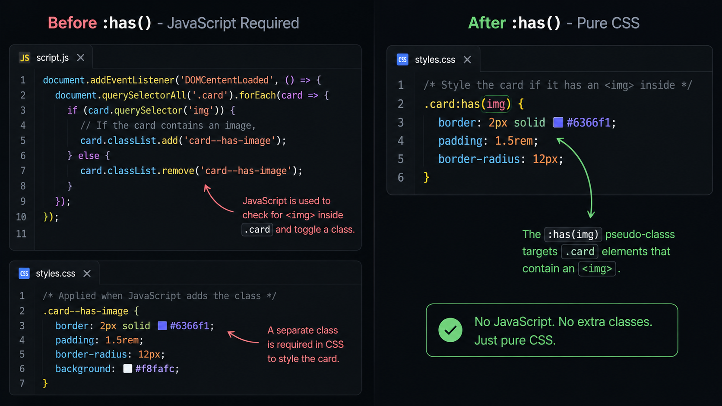Click CSS file icon in right styles.css tab
Viewport: 722px width, 406px height.
[402, 60]
